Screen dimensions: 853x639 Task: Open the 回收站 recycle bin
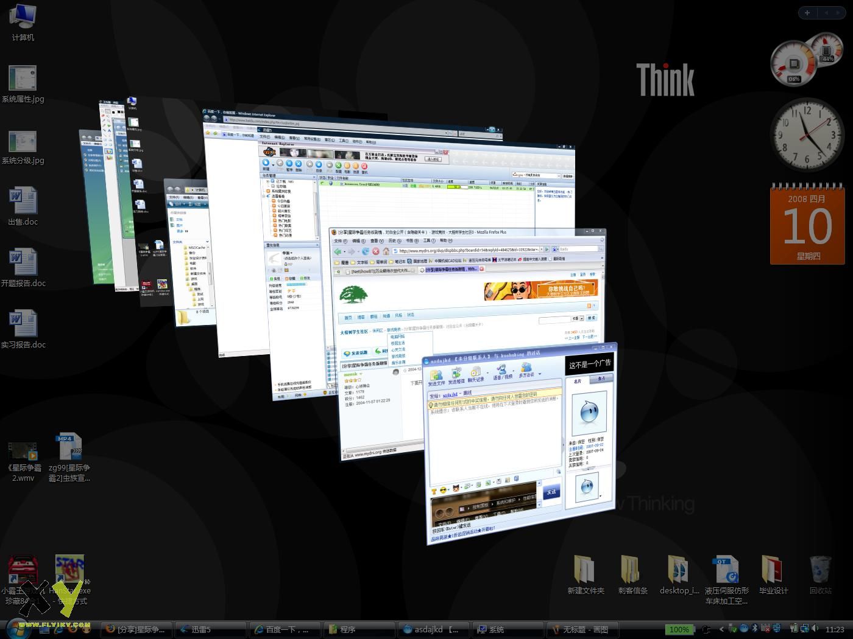(820, 574)
